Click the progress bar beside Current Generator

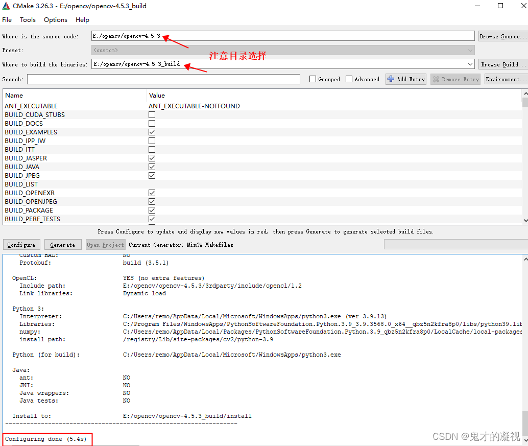456,244
